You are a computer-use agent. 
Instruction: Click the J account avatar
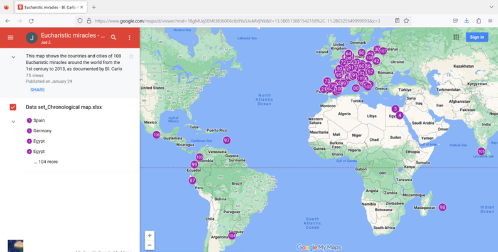point(32,38)
